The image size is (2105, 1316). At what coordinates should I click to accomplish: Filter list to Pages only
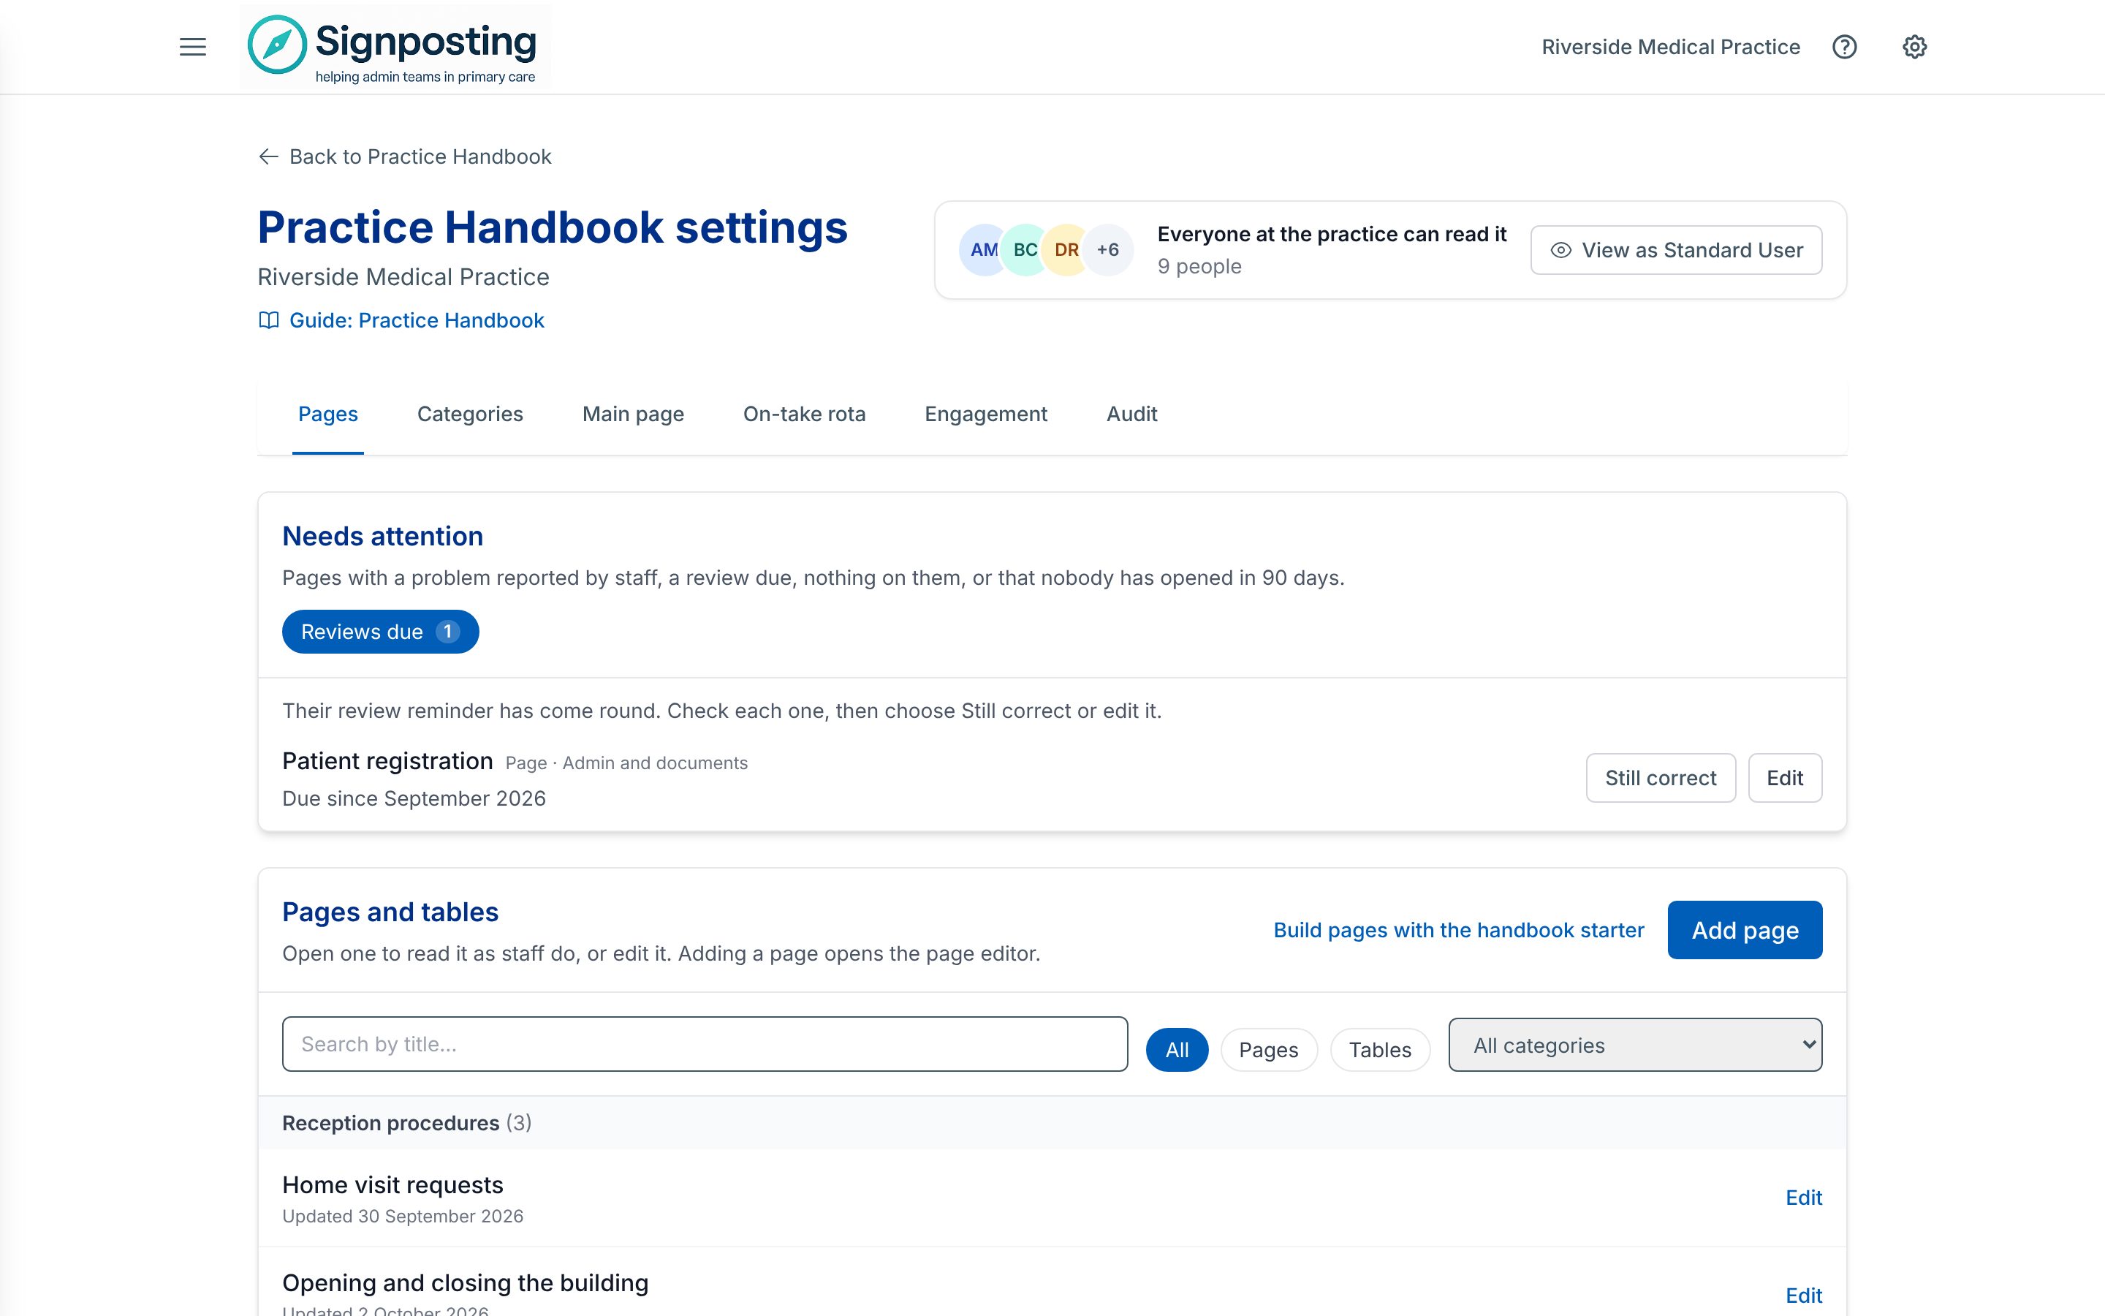click(x=1268, y=1050)
